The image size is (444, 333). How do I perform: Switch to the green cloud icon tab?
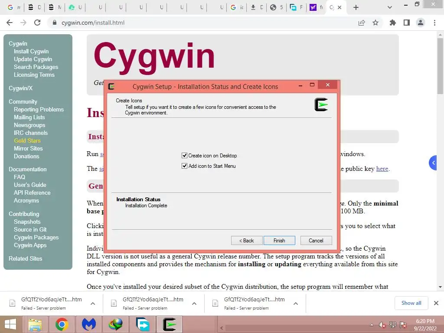(x=75, y=7)
